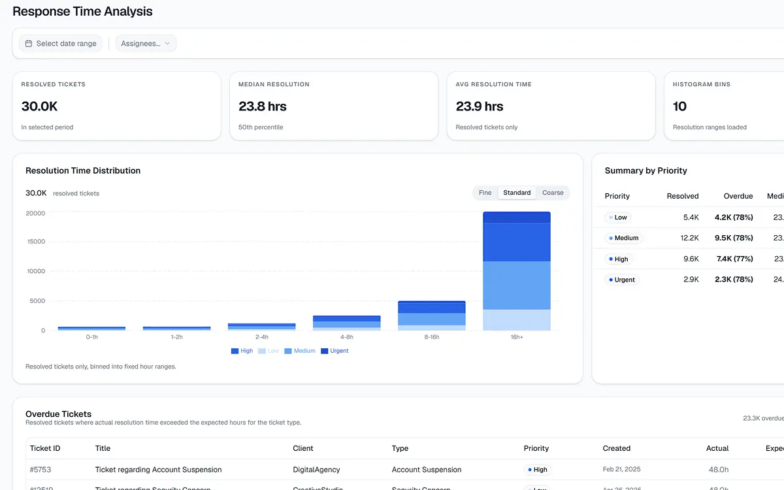Click the 4-8h histogram bar
The width and height of the screenshot is (784, 490).
click(346, 323)
